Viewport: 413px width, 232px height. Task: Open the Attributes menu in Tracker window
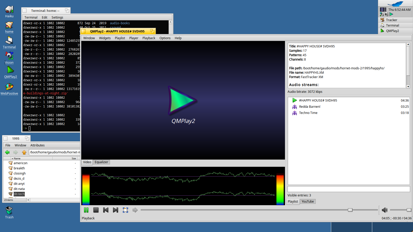coord(37,145)
